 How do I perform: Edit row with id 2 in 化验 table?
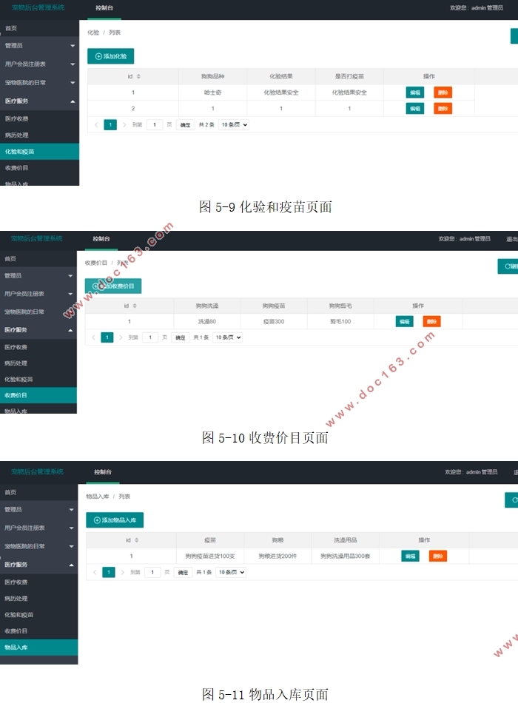pos(415,109)
